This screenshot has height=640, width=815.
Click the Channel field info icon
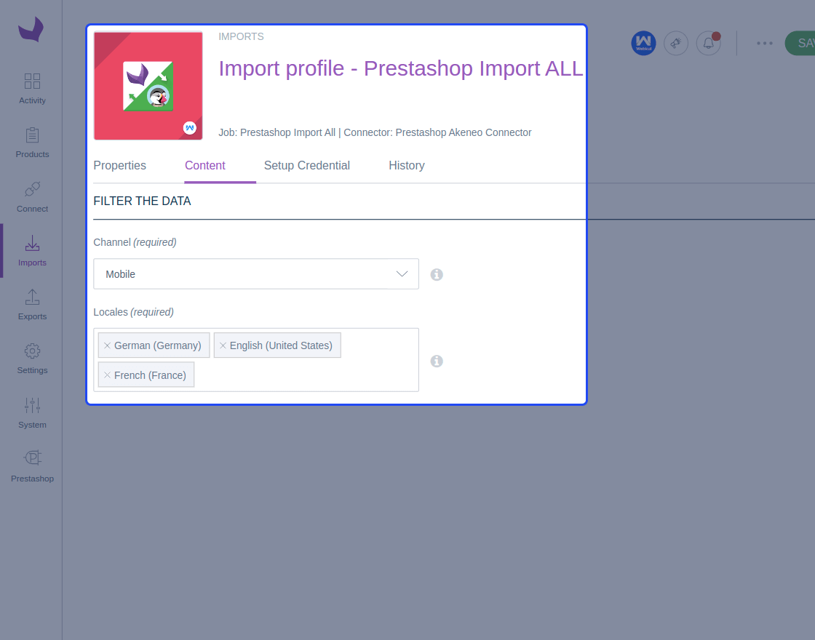pos(437,274)
